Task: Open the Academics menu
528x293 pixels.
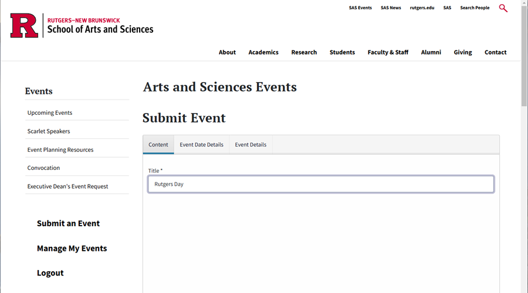Action: pyautogui.click(x=263, y=52)
